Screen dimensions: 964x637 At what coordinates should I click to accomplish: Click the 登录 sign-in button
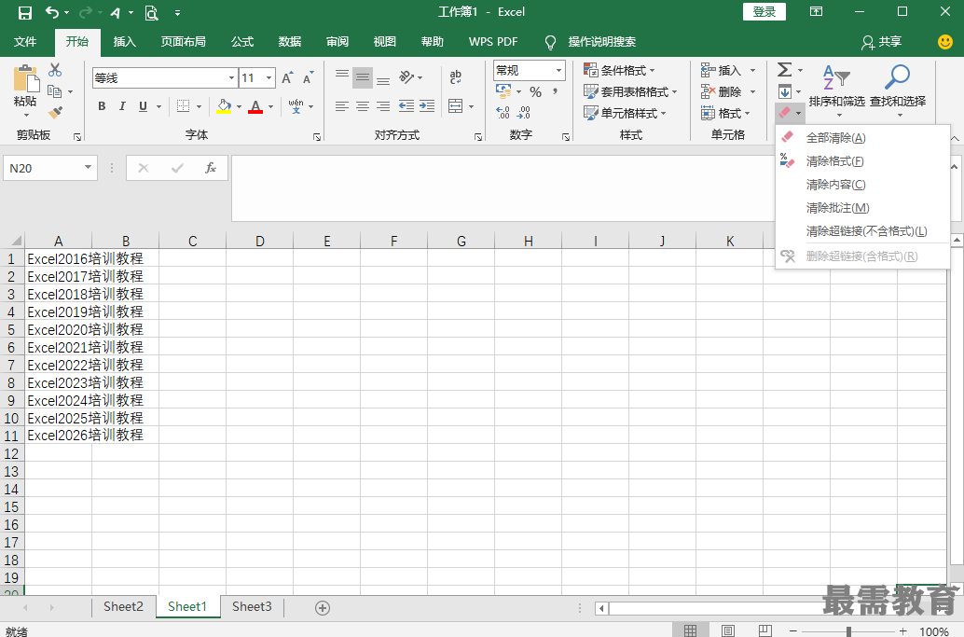point(764,12)
